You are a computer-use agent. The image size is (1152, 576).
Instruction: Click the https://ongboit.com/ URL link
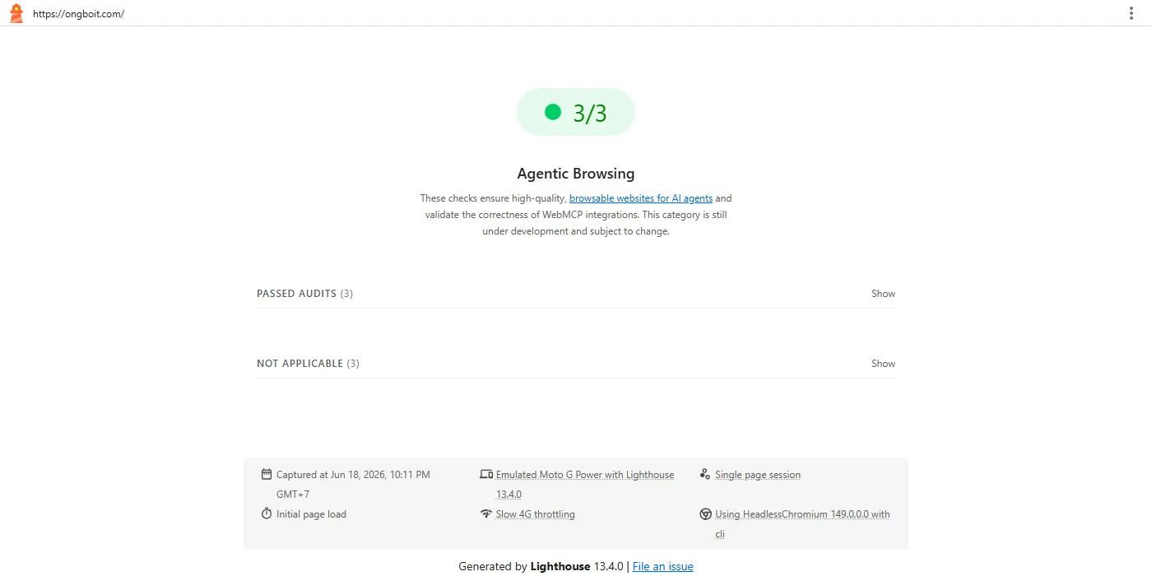coord(79,14)
